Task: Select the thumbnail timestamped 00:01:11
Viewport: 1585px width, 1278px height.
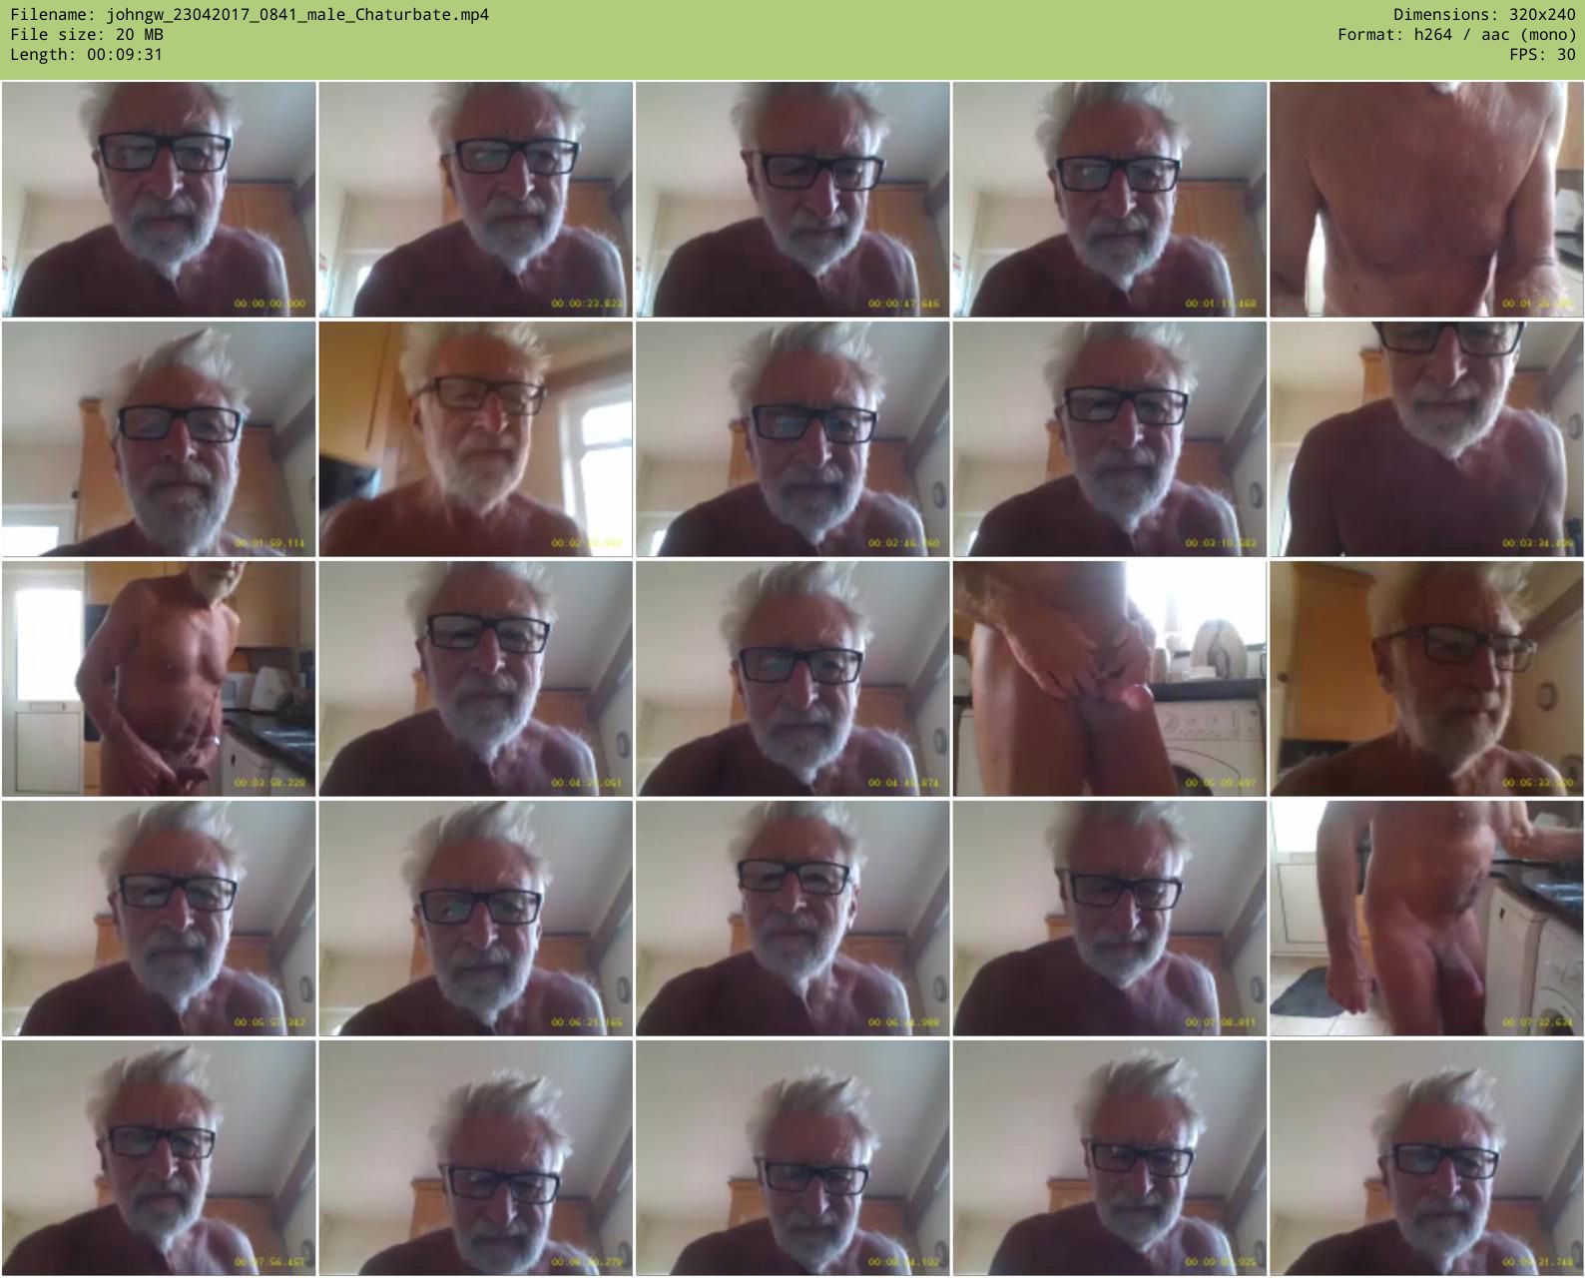Action: (x=1110, y=200)
